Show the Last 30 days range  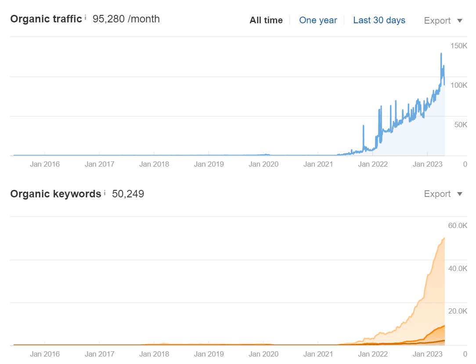tap(379, 20)
